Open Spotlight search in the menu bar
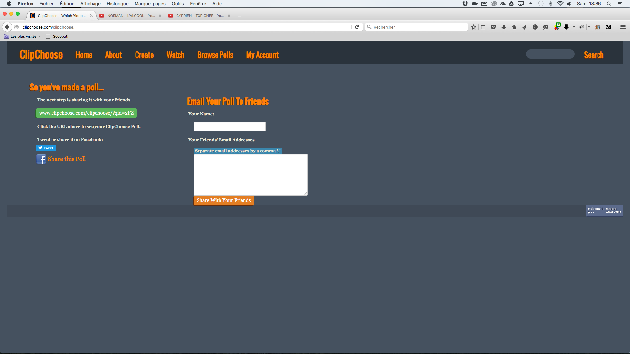Image resolution: width=630 pixels, height=354 pixels. pos(609,4)
